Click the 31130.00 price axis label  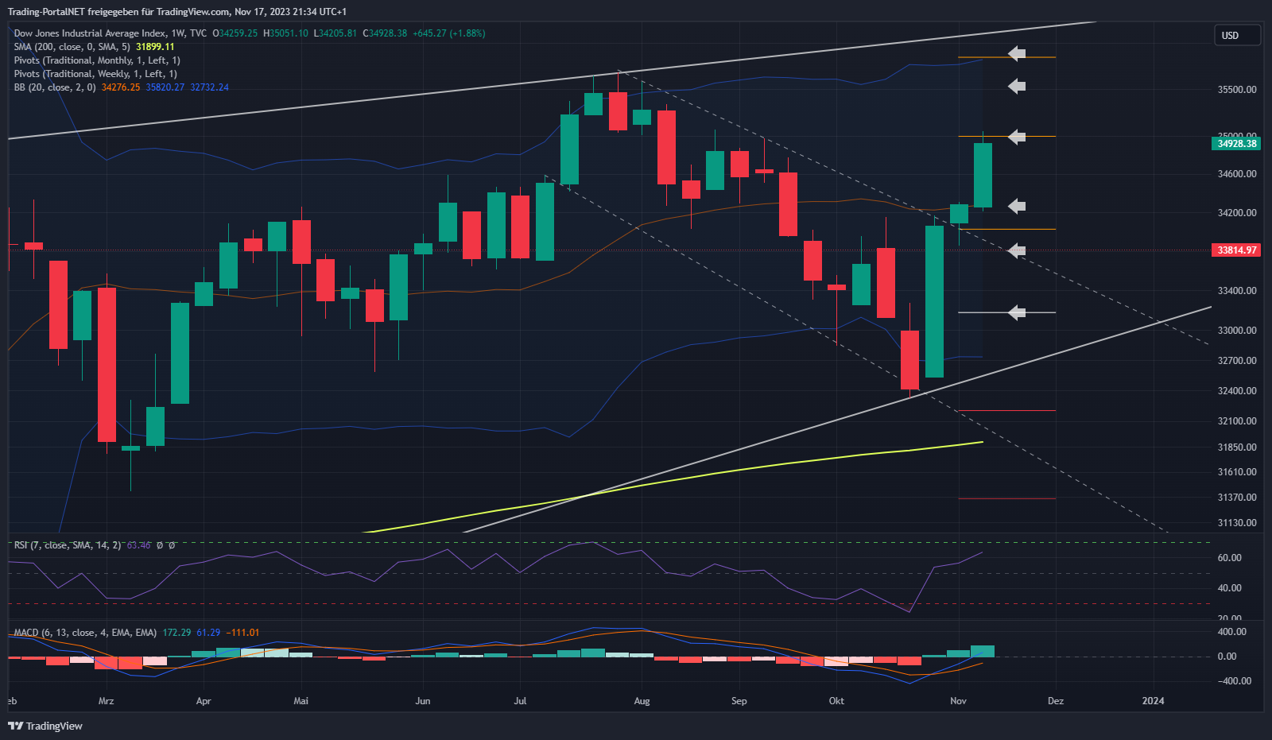[x=1237, y=523]
